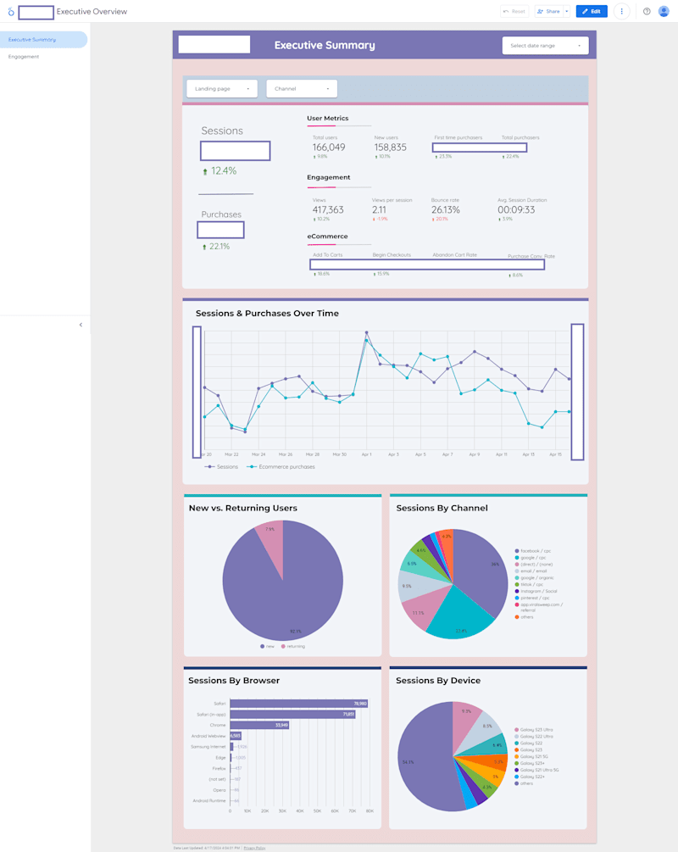This screenshot has height=852, width=678.
Task: Click the Sessions By Channel chart title
Action: click(x=442, y=508)
